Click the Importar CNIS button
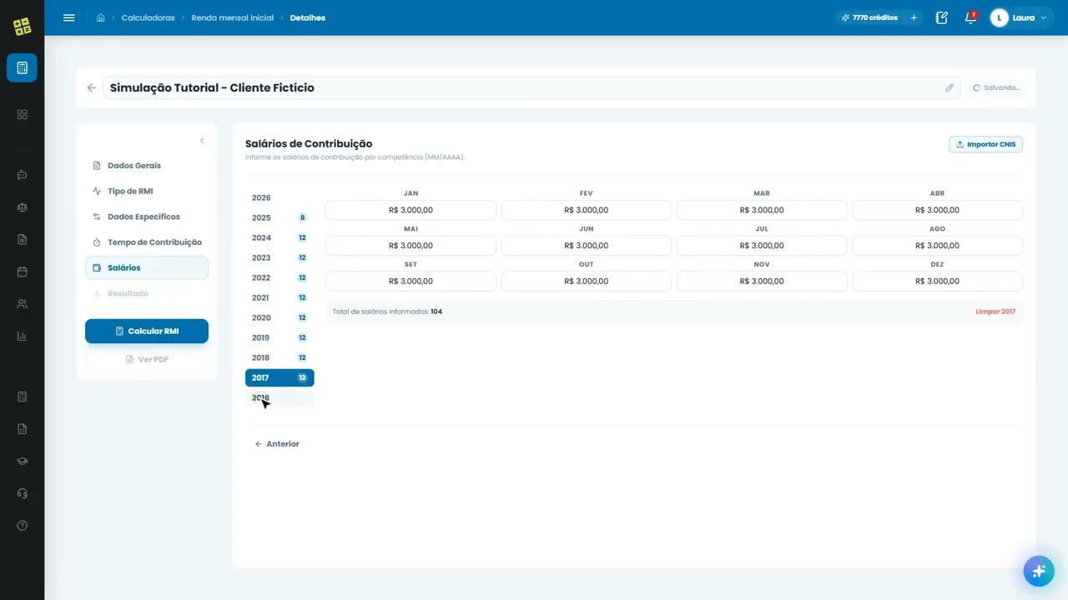Image resolution: width=1068 pixels, height=600 pixels. [x=985, y=144]
